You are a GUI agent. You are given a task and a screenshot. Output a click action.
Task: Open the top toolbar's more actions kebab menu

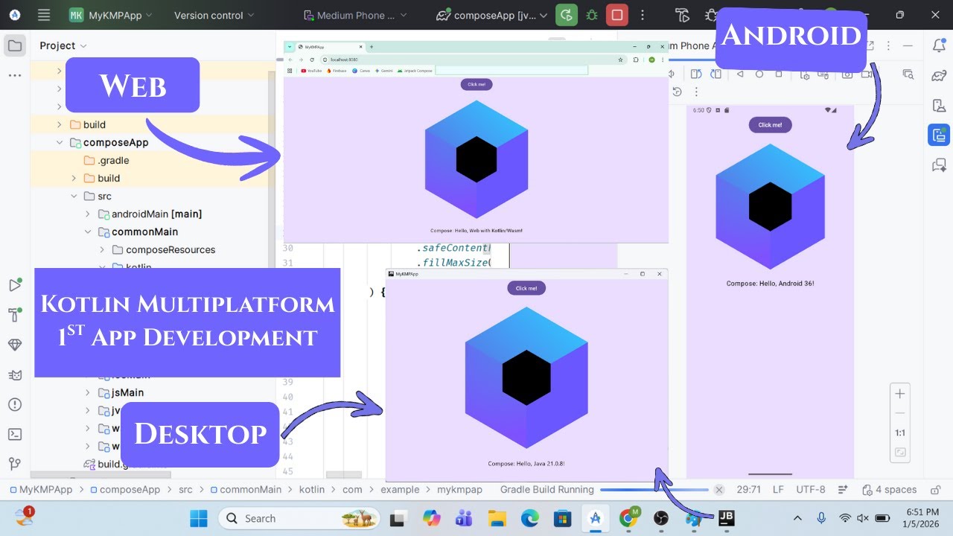tap(643, 15)
